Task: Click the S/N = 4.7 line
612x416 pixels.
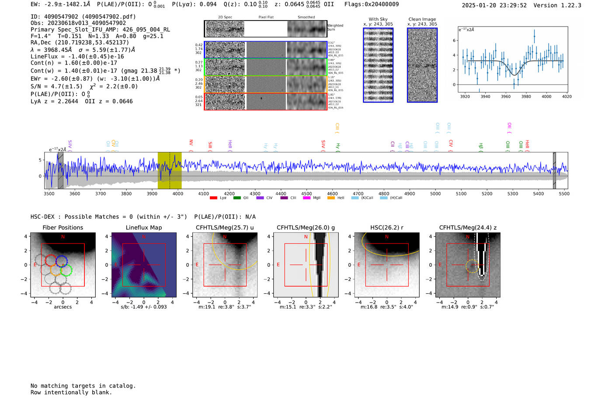Action: [84, 86]
